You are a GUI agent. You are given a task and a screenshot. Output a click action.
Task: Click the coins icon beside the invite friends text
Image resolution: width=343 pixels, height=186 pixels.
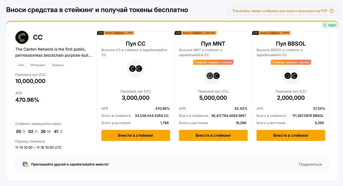coord(25,164)
